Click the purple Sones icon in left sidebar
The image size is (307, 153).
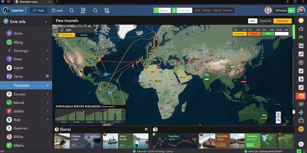click(9, 33)
